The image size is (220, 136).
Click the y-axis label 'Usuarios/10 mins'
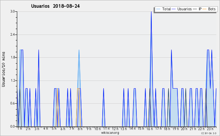tap(3, 69)
